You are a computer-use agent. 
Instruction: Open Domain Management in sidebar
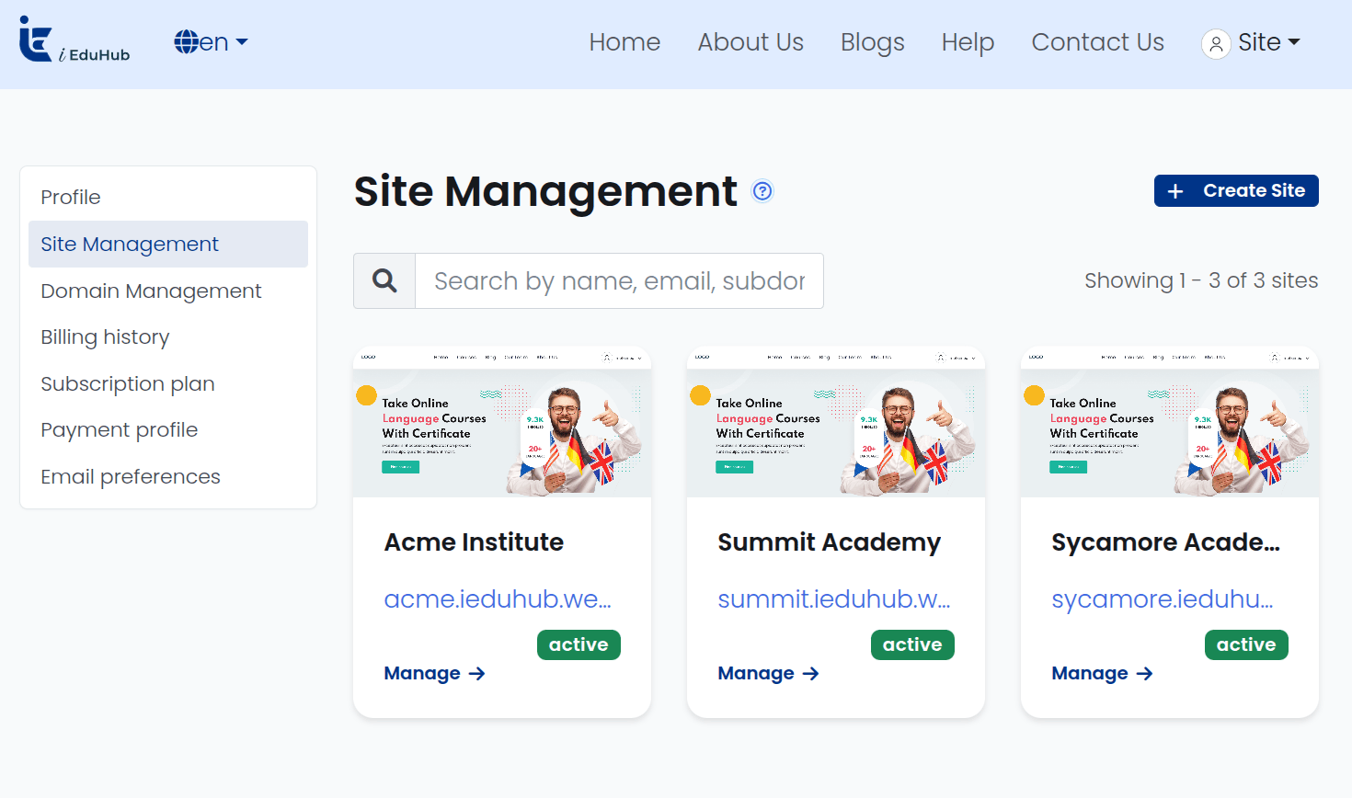tap(151, 291)
